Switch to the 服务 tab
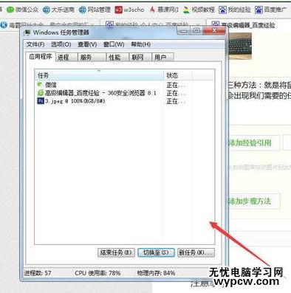The height and width of the screenshot is (293, 291). (x=92, y=58)
